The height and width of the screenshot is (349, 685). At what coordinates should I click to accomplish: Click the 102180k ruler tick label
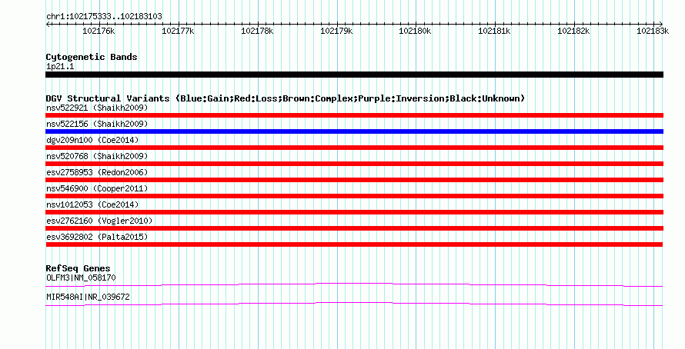[x=415, y=31]
